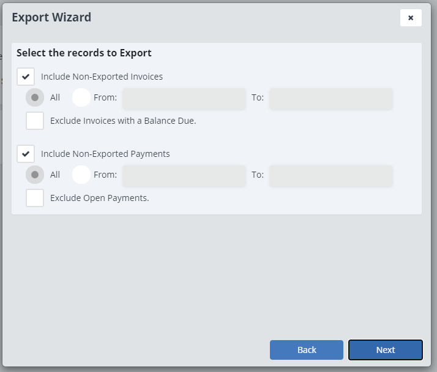Go back with the Back button
Viewport: 437px width, 372px height.
click(x=306, y=350)
